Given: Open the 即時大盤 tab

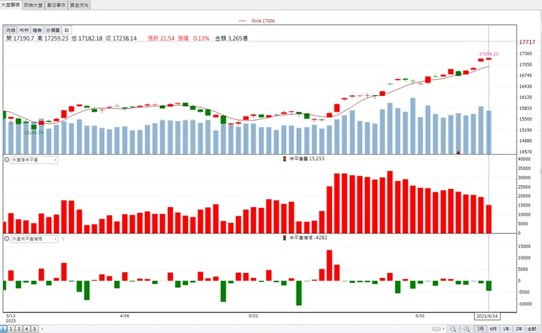Looking at the screenshot, I should click(x=34, y=5).
